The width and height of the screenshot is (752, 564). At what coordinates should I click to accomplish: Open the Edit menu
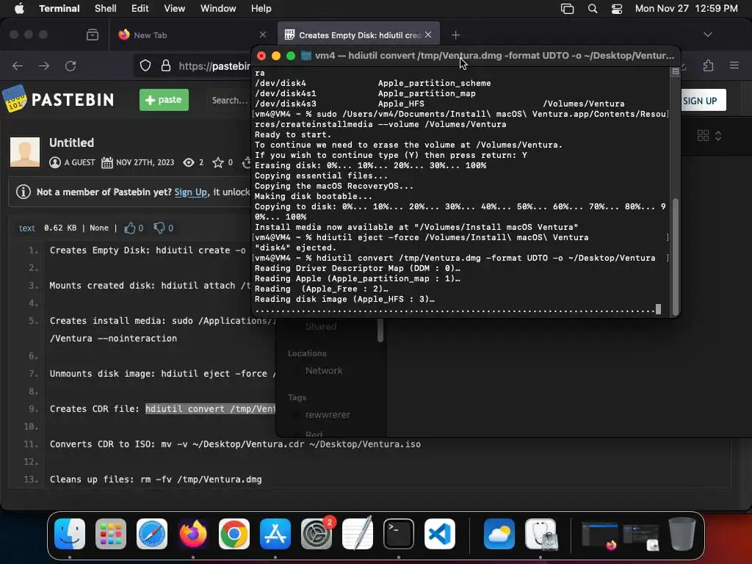tap(140, 8)
